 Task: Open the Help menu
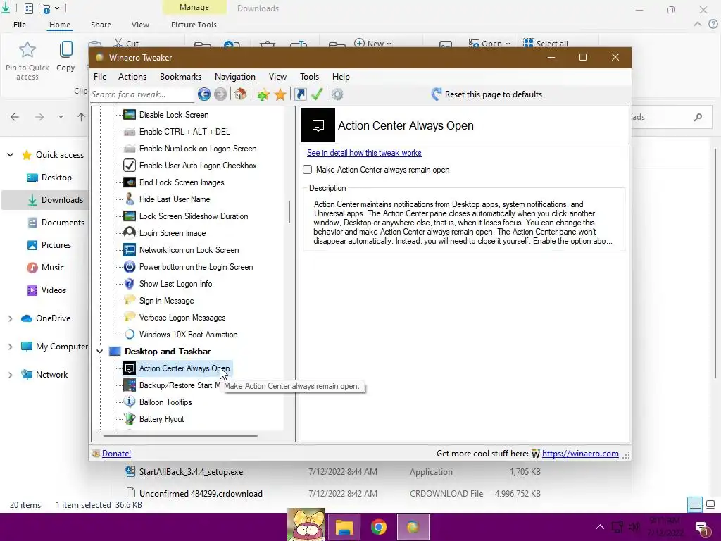point(341,77)
